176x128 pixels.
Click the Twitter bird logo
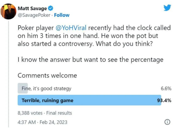point(167,8)
